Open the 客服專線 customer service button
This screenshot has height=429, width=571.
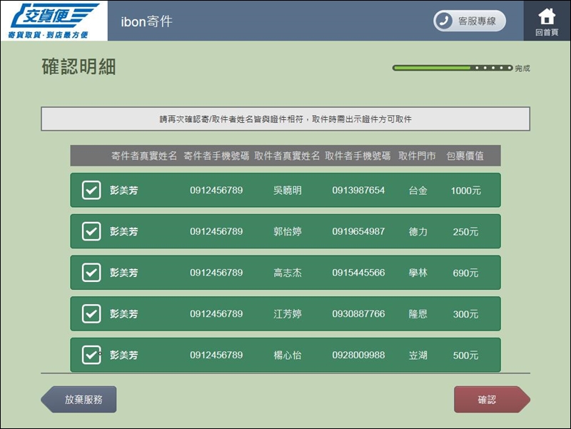(x=470, y=21)
